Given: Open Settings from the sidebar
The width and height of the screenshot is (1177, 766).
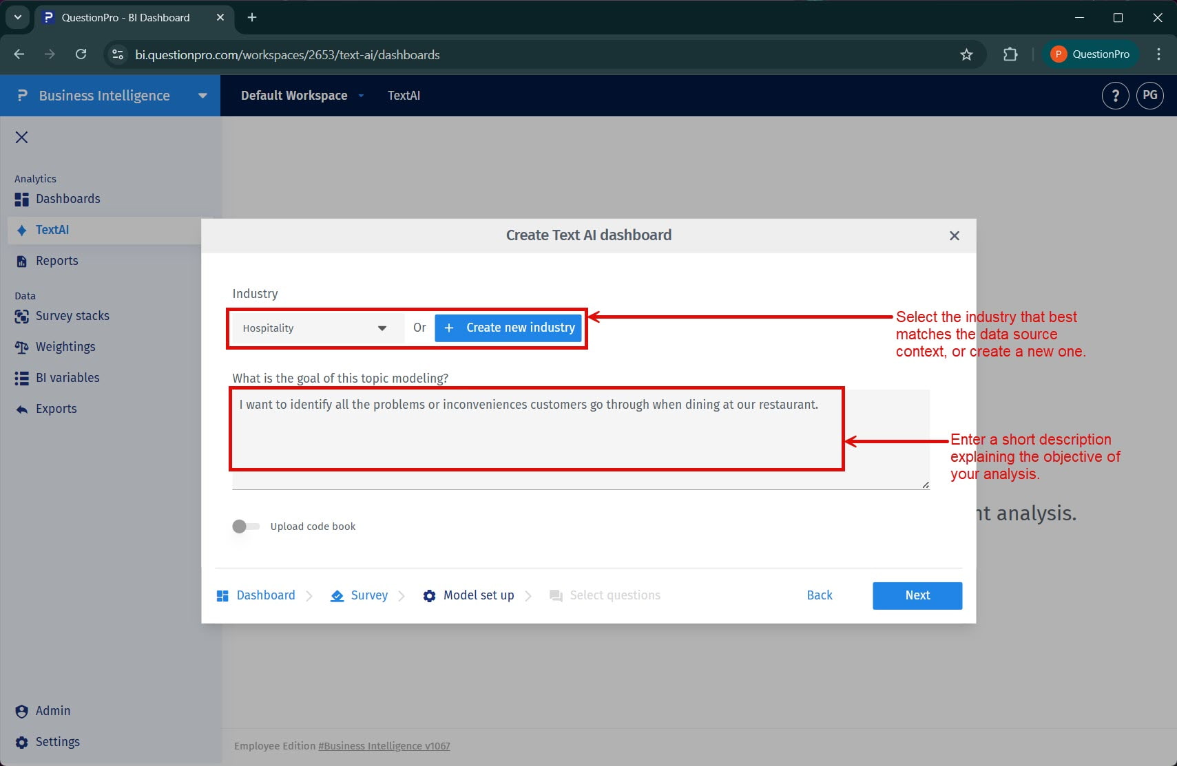Looking at the screenshot, I should (57, 742).
